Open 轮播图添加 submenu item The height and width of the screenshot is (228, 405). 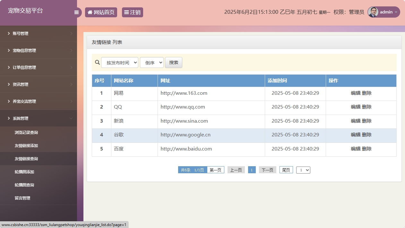coord(24,172)
